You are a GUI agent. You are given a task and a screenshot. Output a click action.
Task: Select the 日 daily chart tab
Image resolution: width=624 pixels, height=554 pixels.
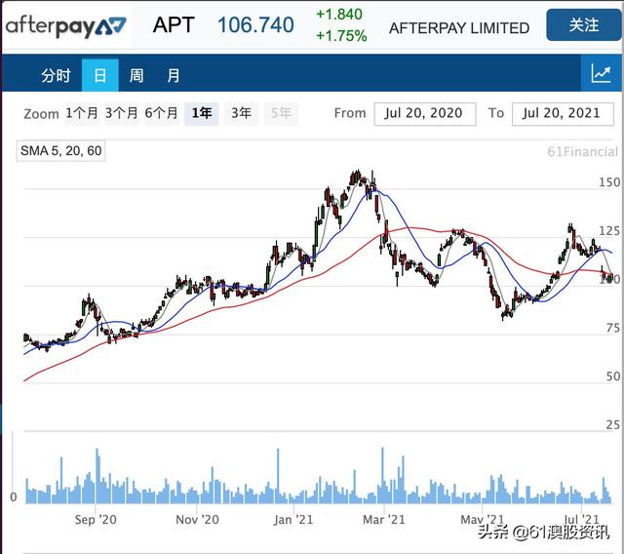pyautogui.click(x=99, y=75)
